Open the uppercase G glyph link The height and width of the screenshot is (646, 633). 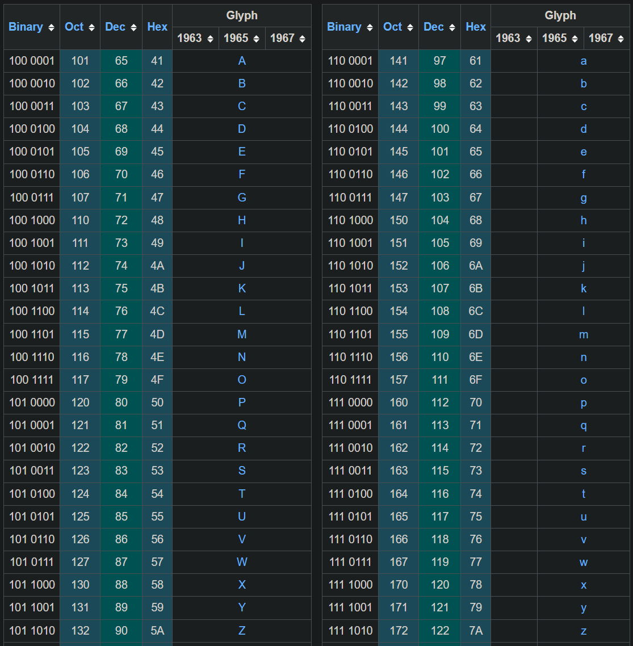(x=242, y=198)
